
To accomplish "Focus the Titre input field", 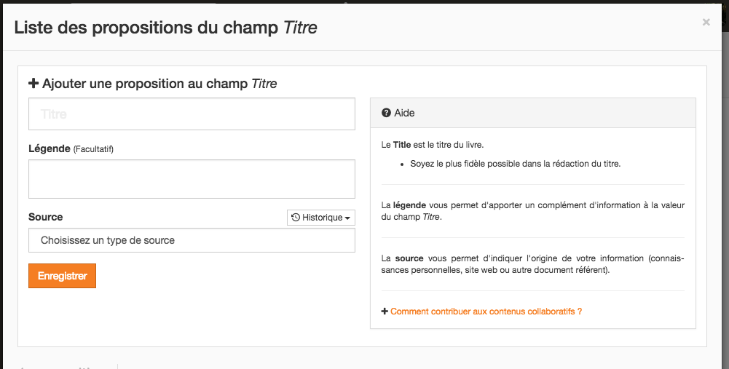I will pyautogui.click(x=192, y=114).
